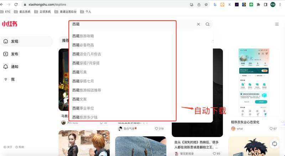285x156 pixels.
Task: Open the 渠道运营后台 bookmark folder
Action: tap(66, 12)
